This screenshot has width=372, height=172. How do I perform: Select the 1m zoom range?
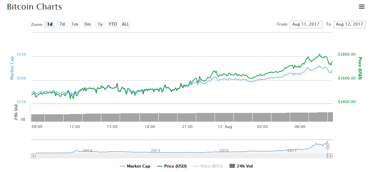75,24
